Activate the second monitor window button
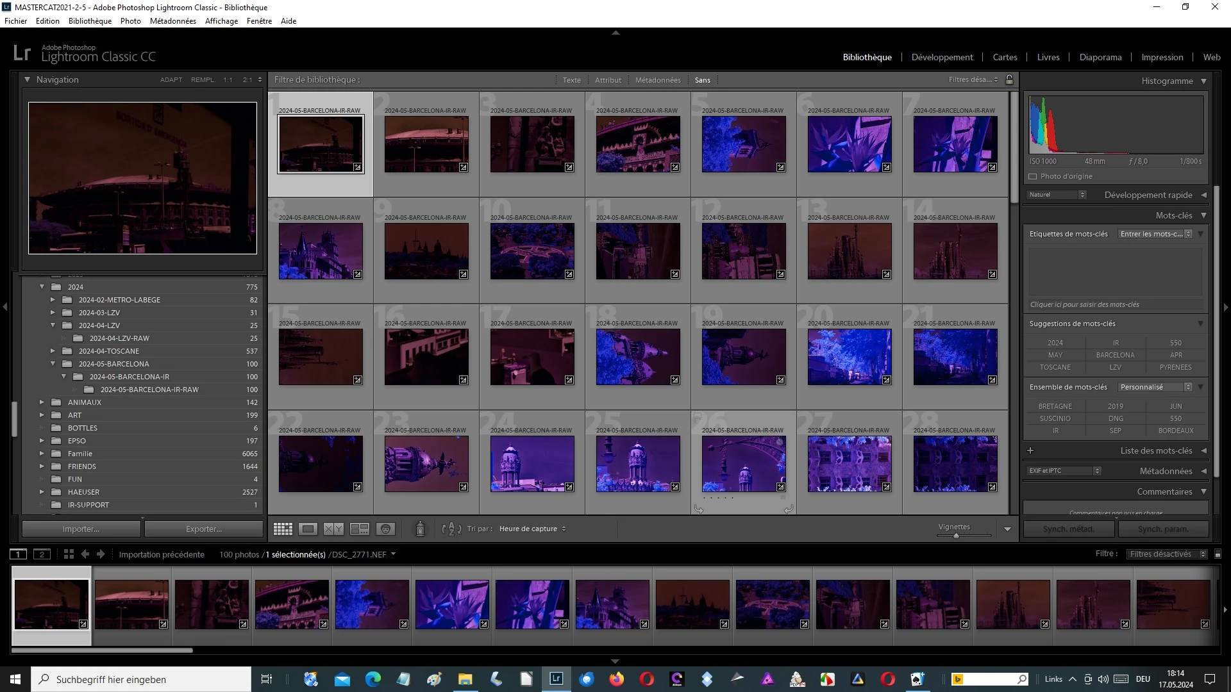 pyautogui.click(x=42, y=554)
